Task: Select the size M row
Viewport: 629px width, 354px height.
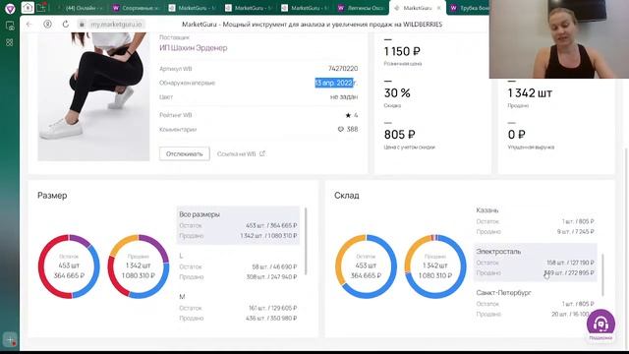Action: [238, 308]
